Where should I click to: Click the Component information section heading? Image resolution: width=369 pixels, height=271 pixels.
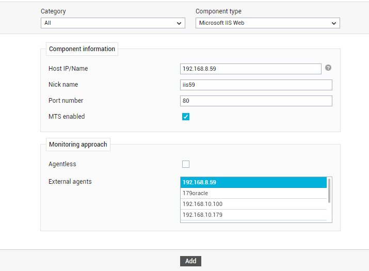(82, 49)
